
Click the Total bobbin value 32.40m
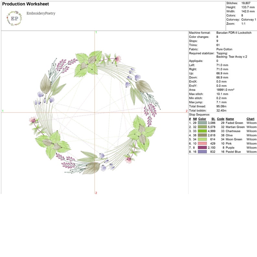(x=221, y=110)
